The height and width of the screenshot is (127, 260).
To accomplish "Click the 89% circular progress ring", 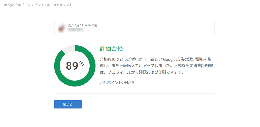I will pos(75,66).
